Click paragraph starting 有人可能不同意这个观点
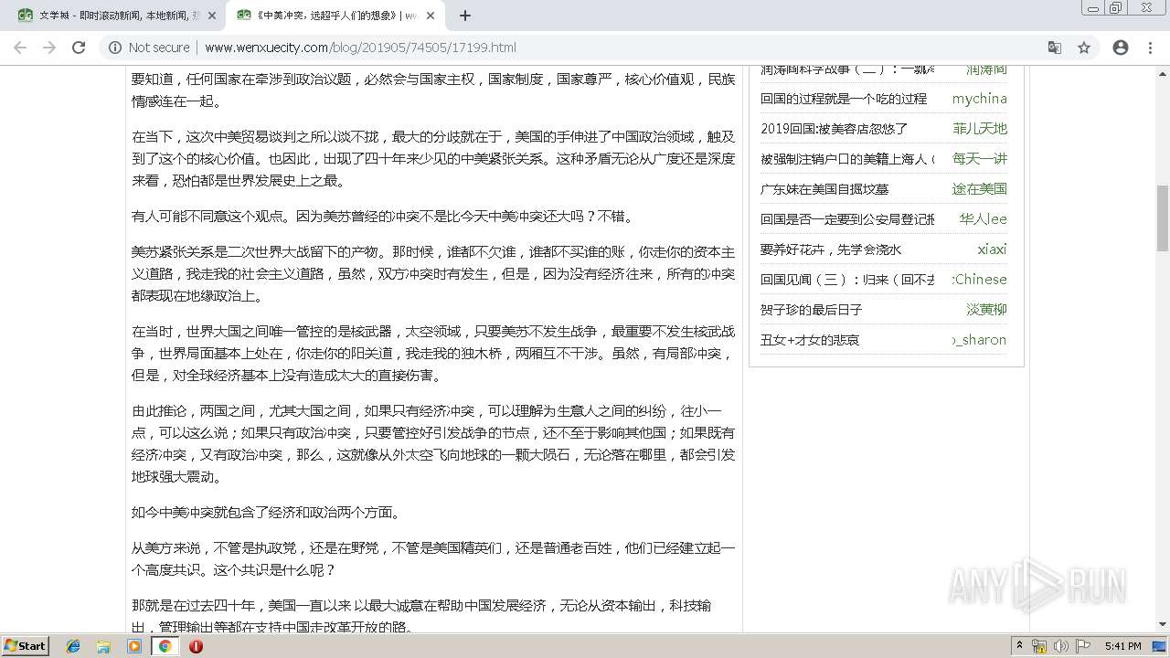Image resolution: width=1170 pixels, height=658 pixels. (x=383, y=217)
